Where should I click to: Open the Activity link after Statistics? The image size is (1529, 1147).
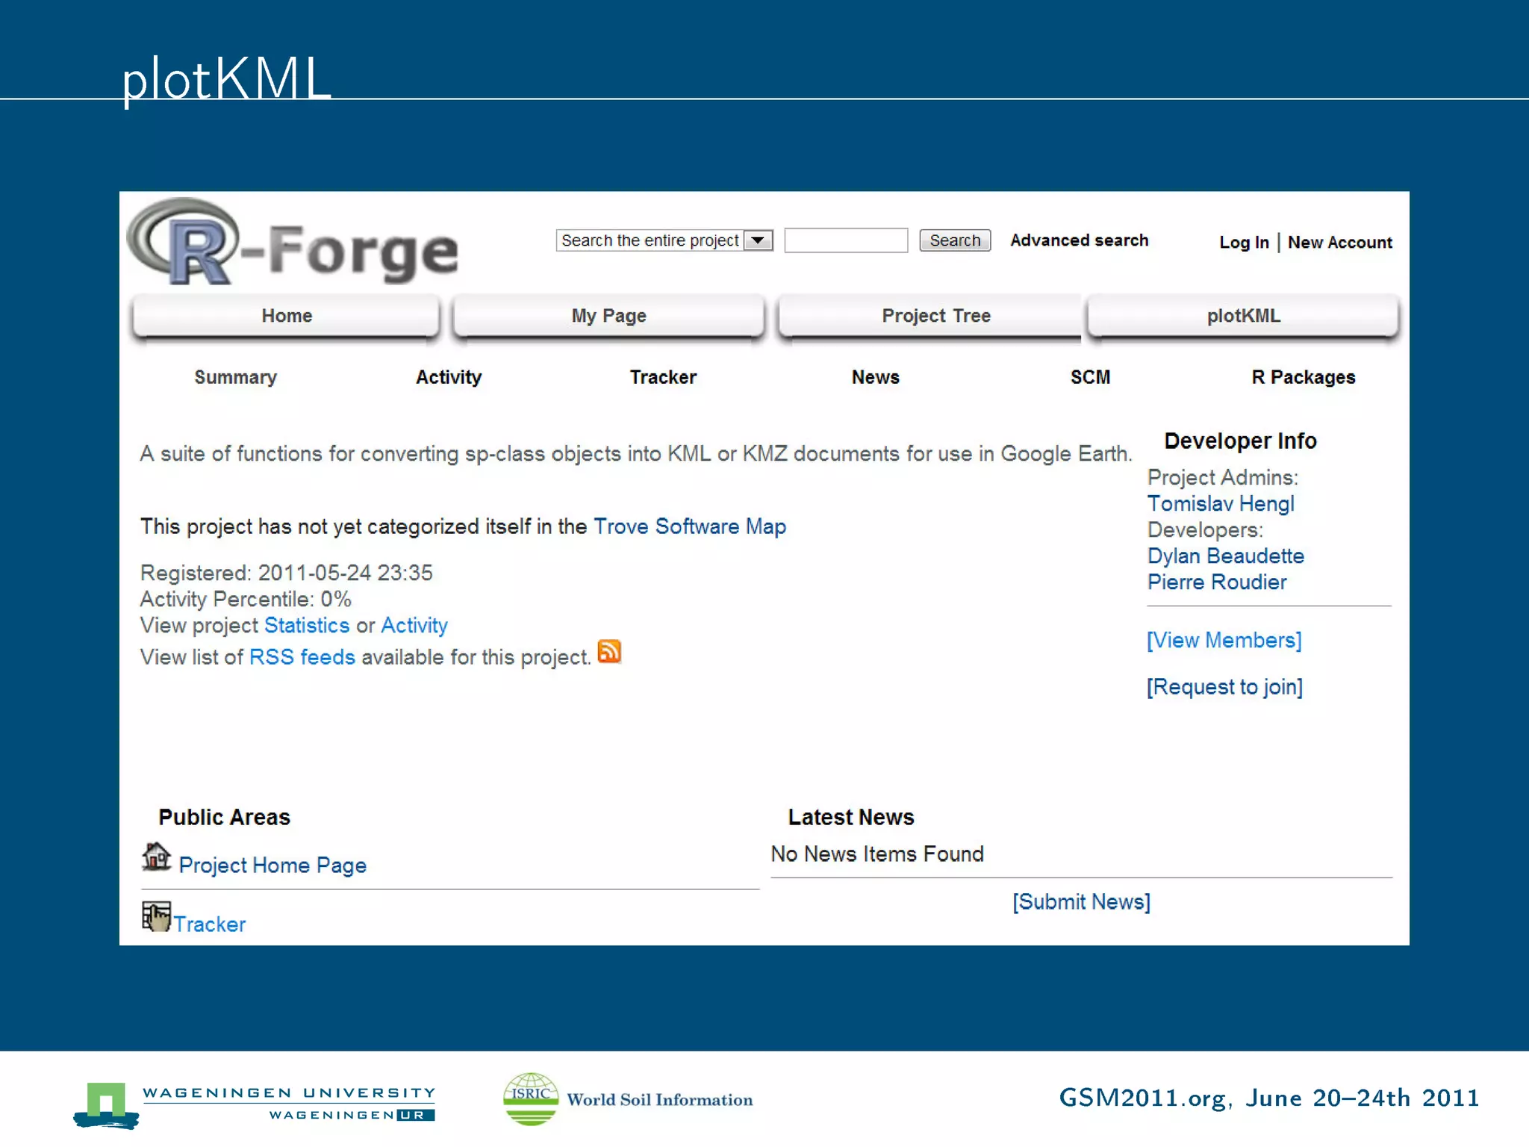(x=414, y=625)
